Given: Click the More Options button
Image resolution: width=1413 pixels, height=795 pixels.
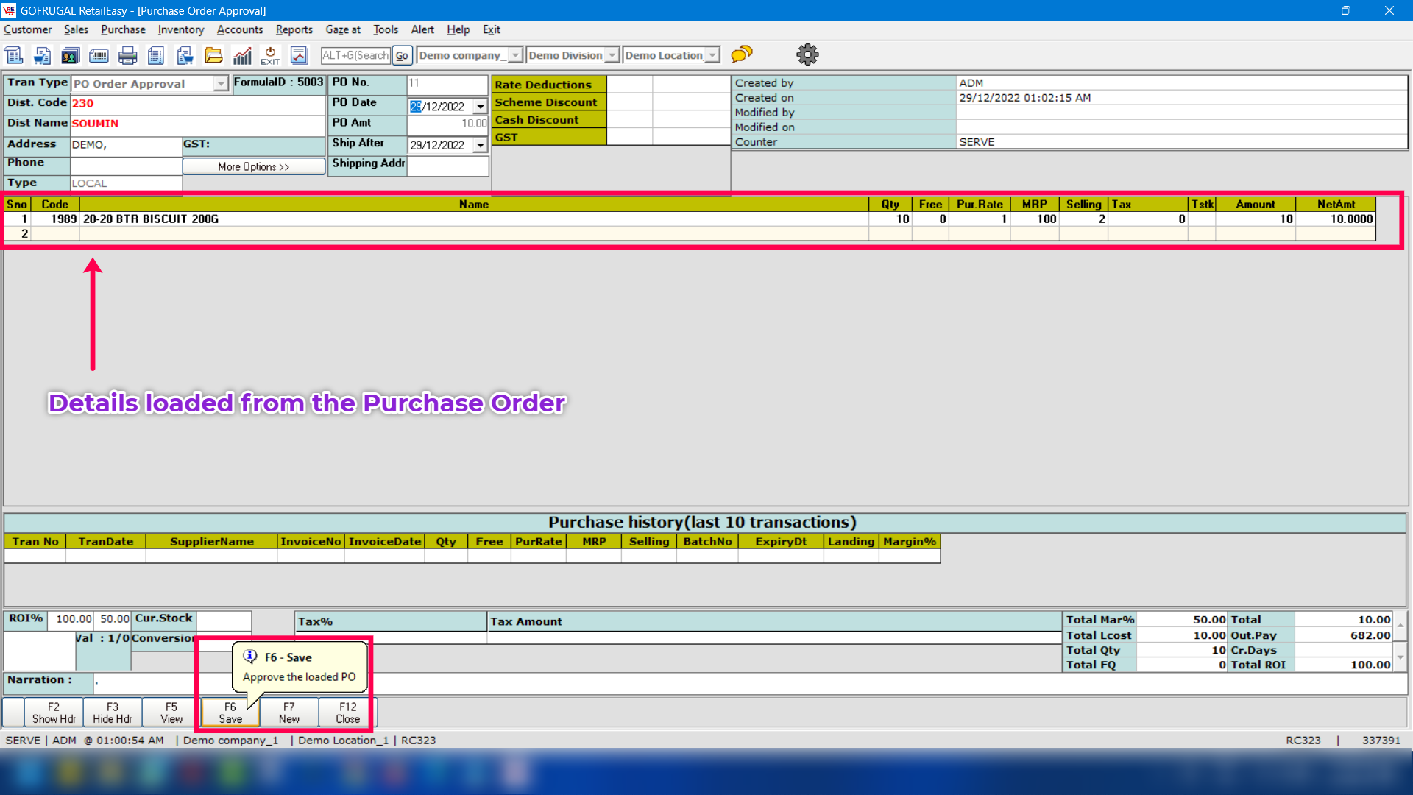Looking at the screenshot, I should point(253,167).
